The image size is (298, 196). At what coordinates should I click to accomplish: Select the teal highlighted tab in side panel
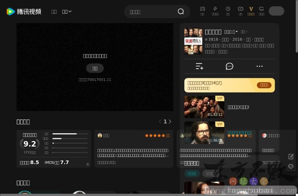[192, 173]
